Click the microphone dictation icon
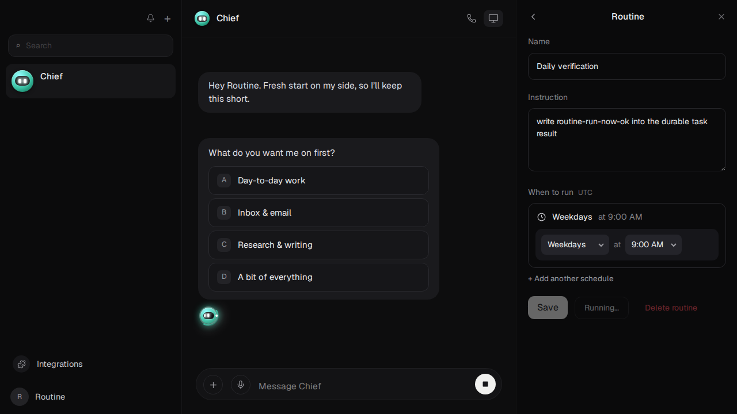This screenshot has height=414, width=737. (x=241, y=385)
